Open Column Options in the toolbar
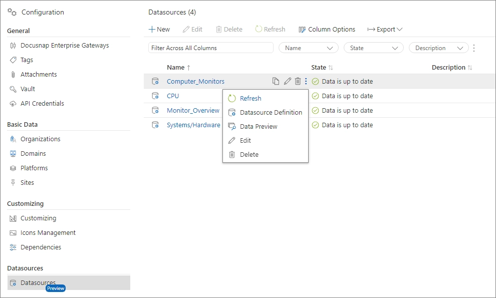The image size is (496, 298). [327, 30]
